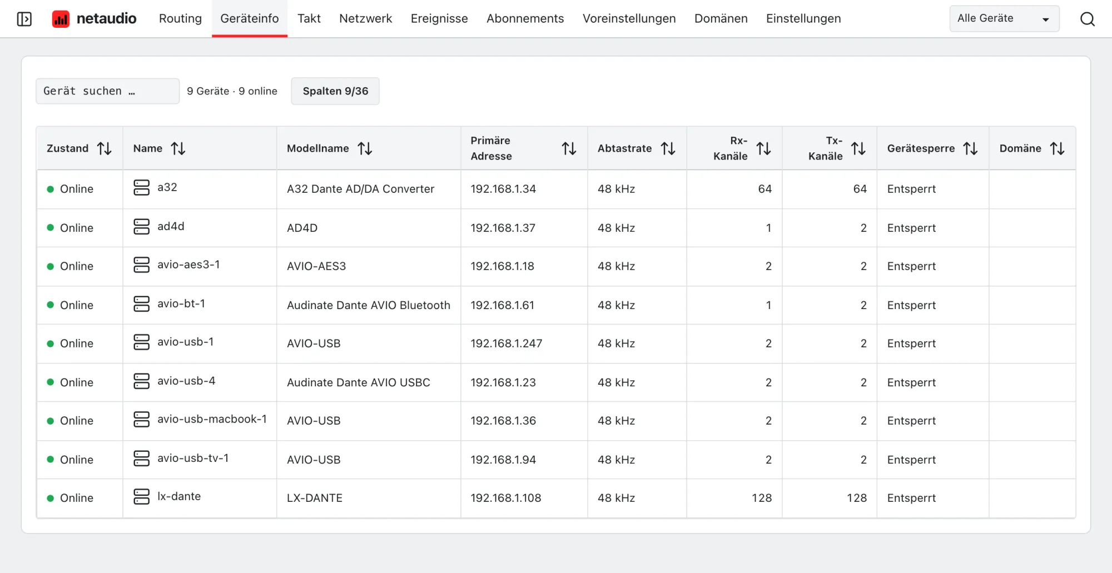
Task: Sort by Rx-Kanäle column arrows
Action: click(x=763, y=148)
